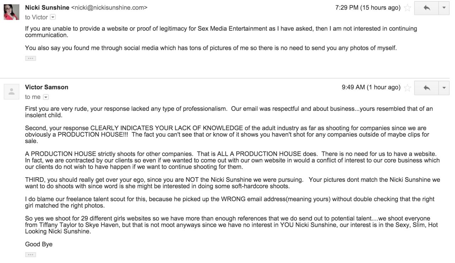
Task: Click the "to me" recipient text
Action: [33, 97]
